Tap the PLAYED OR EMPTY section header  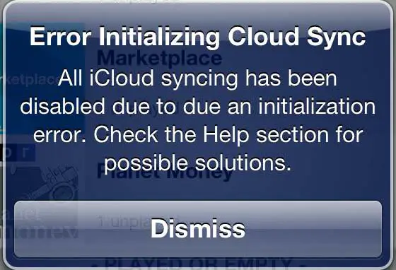pyautogui.click(x=198, y=264)
